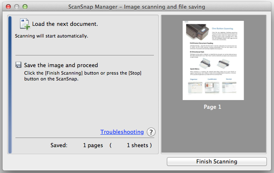Click the Page 1 label under thumbnail

(213, 107)
